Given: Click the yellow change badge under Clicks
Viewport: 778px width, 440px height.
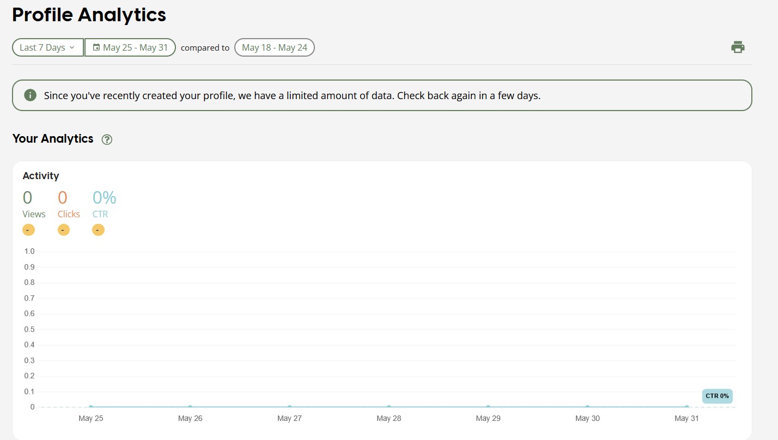Looking at the screenshot, I should pos(64,230).
